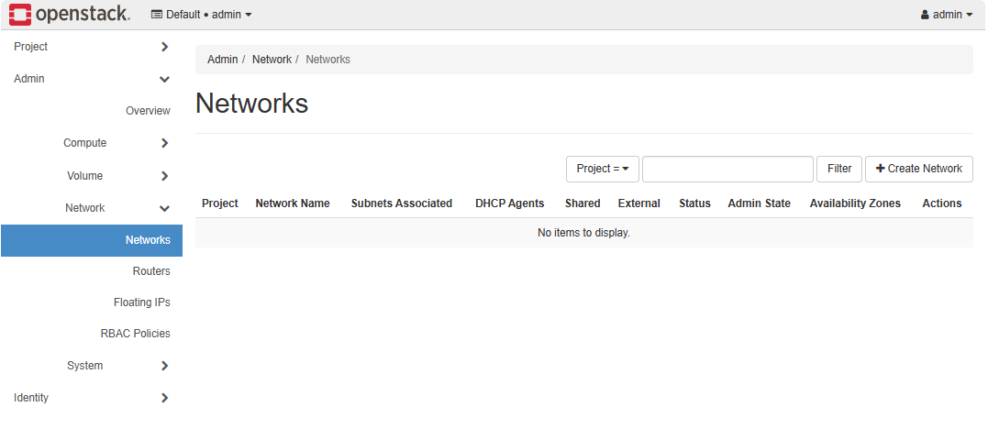Open the Default • admin project switcher
Image resolution: width=988 pixels, height=440 pixels.
[x=201, y=15]
